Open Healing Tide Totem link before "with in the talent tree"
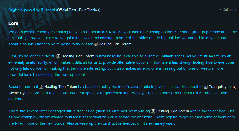Viewport: 239px width, 131px height. tap(173, 111)
